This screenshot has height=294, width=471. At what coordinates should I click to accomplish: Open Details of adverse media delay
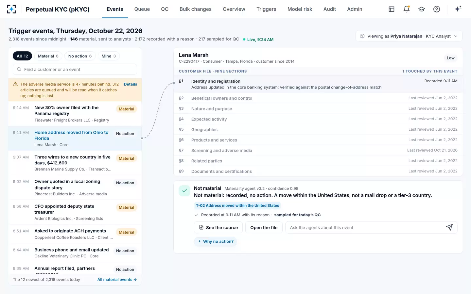[x=131, y=84]
